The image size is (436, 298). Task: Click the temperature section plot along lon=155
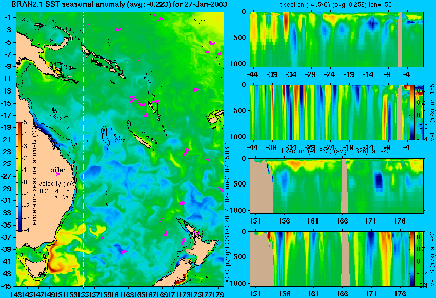click(x=336, y=39)
